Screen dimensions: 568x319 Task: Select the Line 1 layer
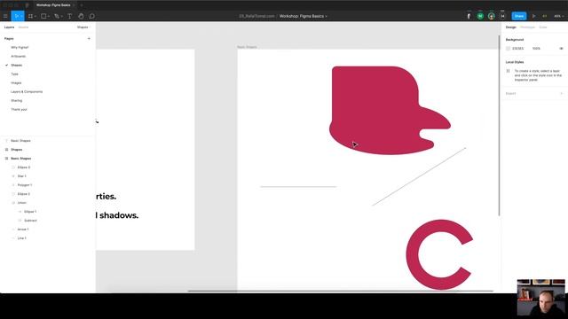[x=21, y=238]
